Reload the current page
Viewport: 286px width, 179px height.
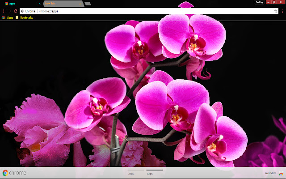coord(16,11)
